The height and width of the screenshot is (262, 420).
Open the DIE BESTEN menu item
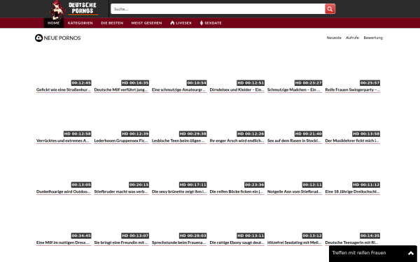[112, 23]
